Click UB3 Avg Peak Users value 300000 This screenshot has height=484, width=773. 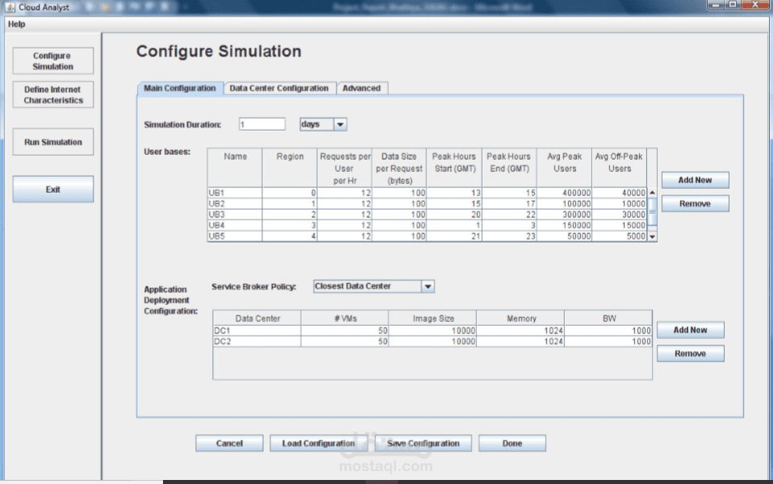pyautogui.click(x=565, y=215)
